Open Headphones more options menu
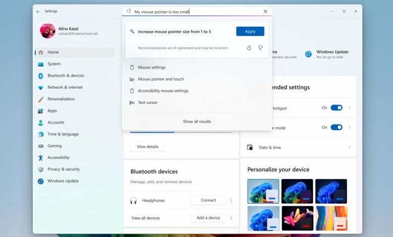Screen dimensions: 393x237 coord(231,200)
